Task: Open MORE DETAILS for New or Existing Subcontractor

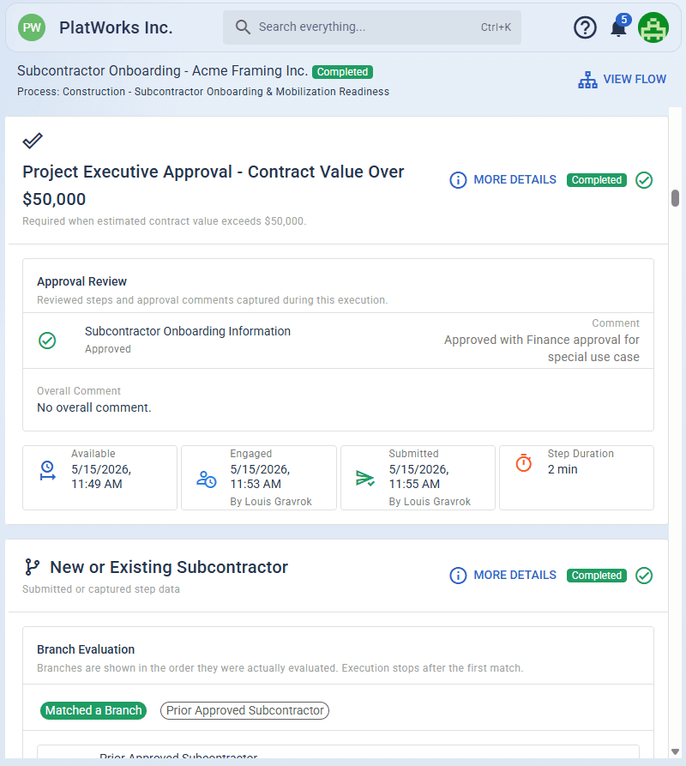Action: pyautogui.click(x=514, y=575)
